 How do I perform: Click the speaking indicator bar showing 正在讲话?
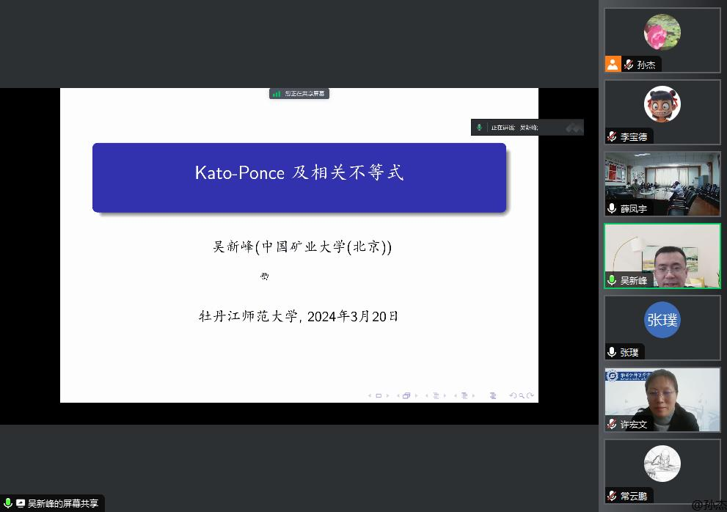pos(527,128)
